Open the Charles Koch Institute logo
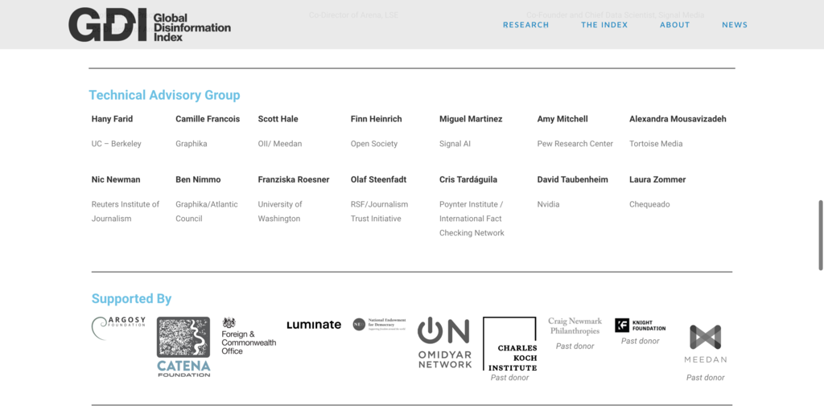Screen dimensions: 824x418 [509, 344]
